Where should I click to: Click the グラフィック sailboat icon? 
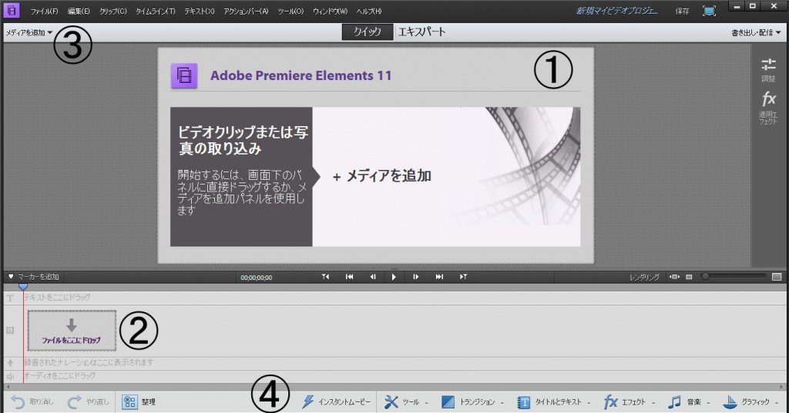pyautogui.click(x=730, y=402)
